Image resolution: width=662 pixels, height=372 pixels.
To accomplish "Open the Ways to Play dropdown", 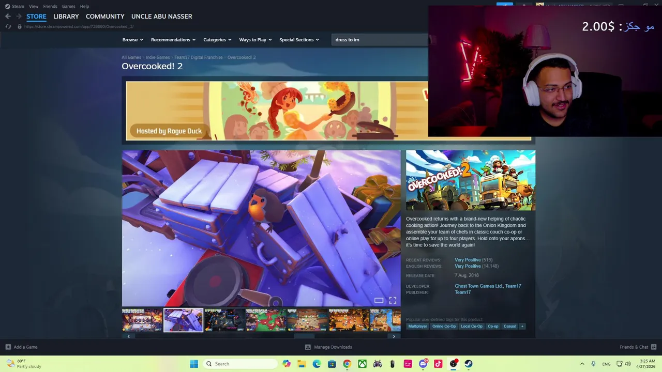I will 255,40.
